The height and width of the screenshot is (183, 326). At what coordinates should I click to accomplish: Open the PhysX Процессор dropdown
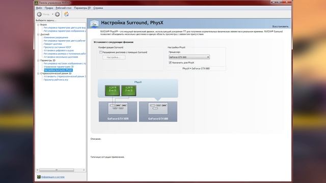(x=189, y=57)
